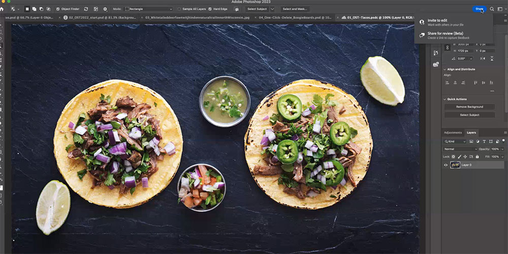Click the link width and height icon
Viewport: 508px width, 254px height.
pos(448,47)
